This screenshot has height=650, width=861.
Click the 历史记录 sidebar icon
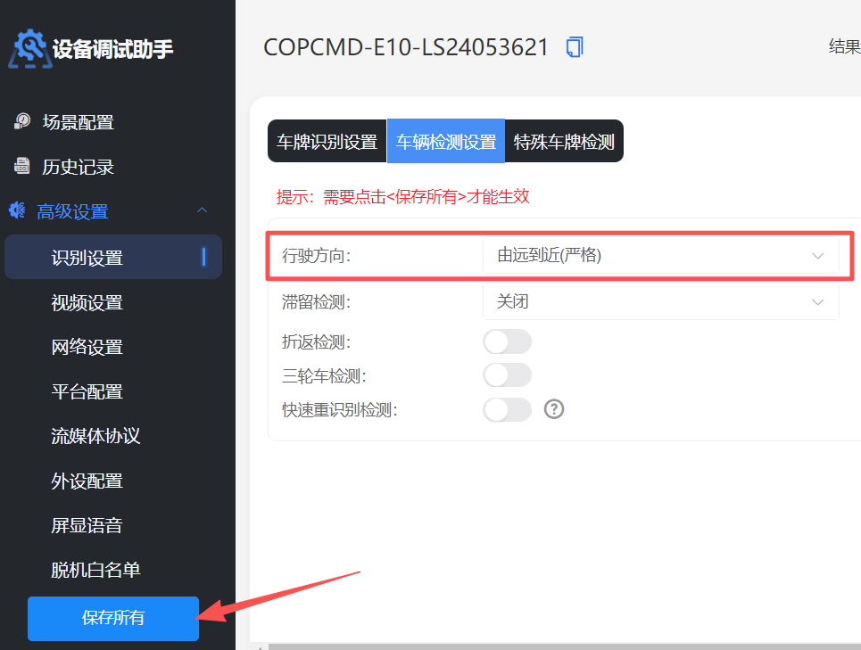pyautogui.click(x=22, y=167)
